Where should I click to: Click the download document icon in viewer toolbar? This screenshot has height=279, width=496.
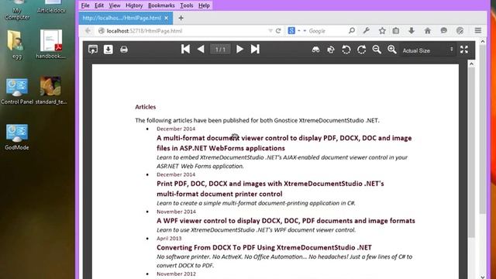tap(108, 50)
